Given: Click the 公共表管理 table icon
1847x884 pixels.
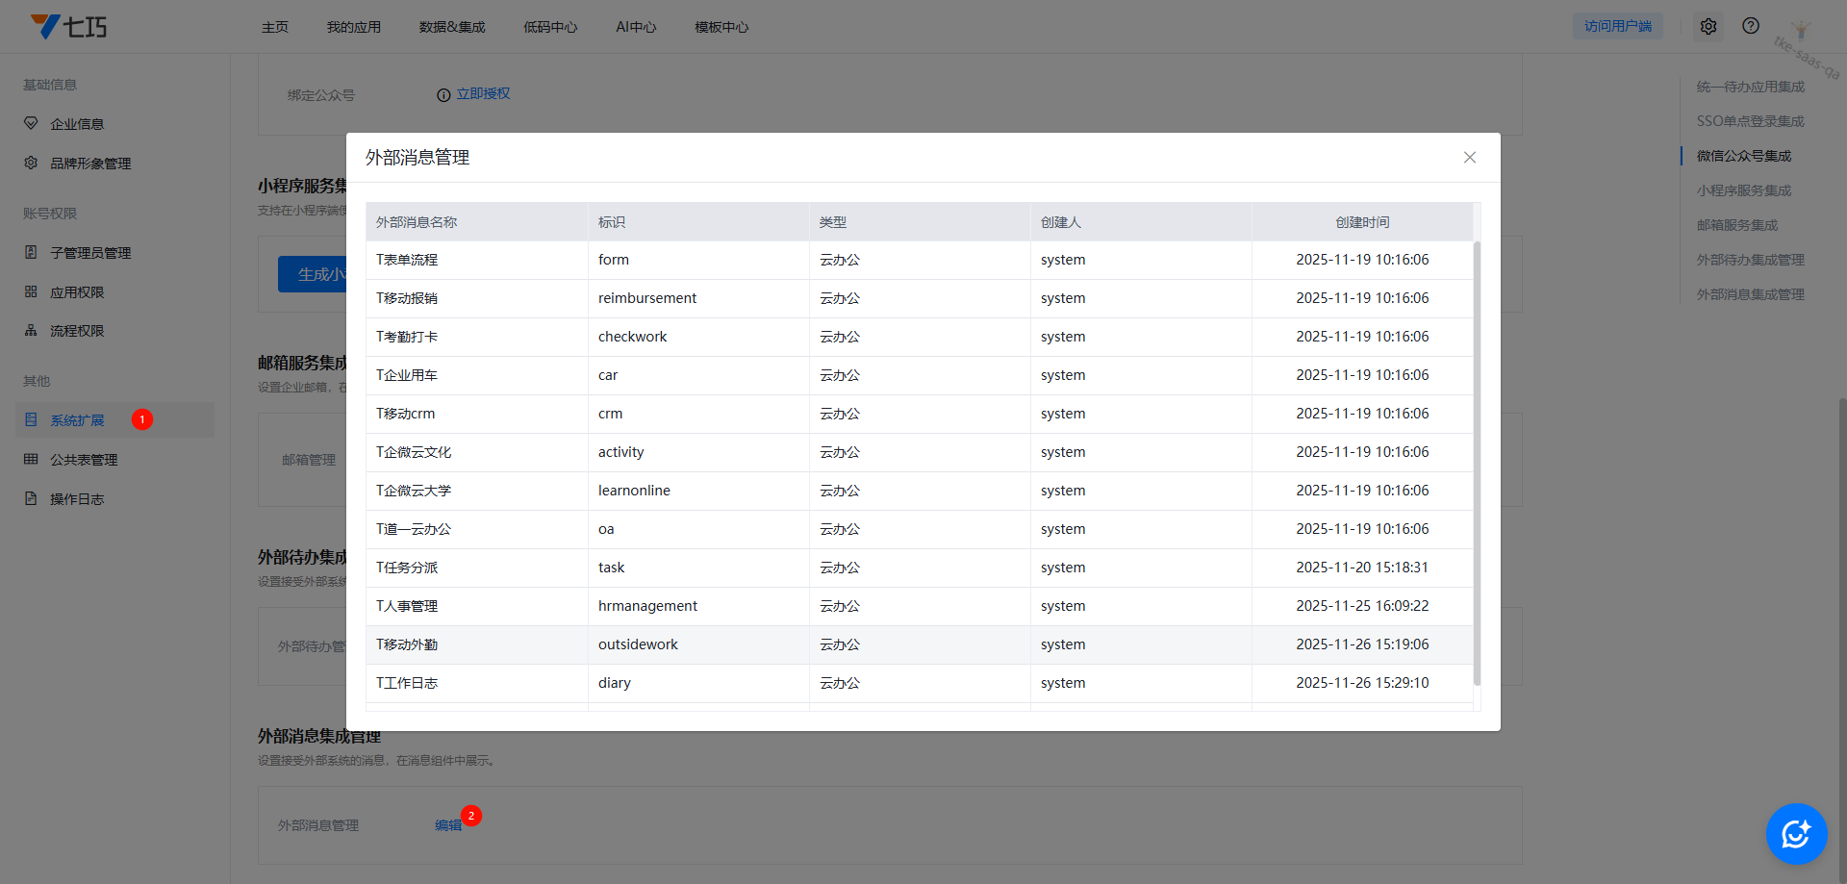Looking at the screenshot, I should (x=31, y=460).
